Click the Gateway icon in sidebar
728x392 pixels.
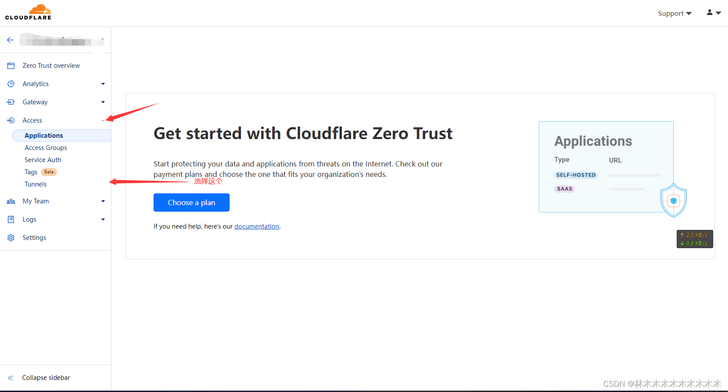tap(10, 102)
